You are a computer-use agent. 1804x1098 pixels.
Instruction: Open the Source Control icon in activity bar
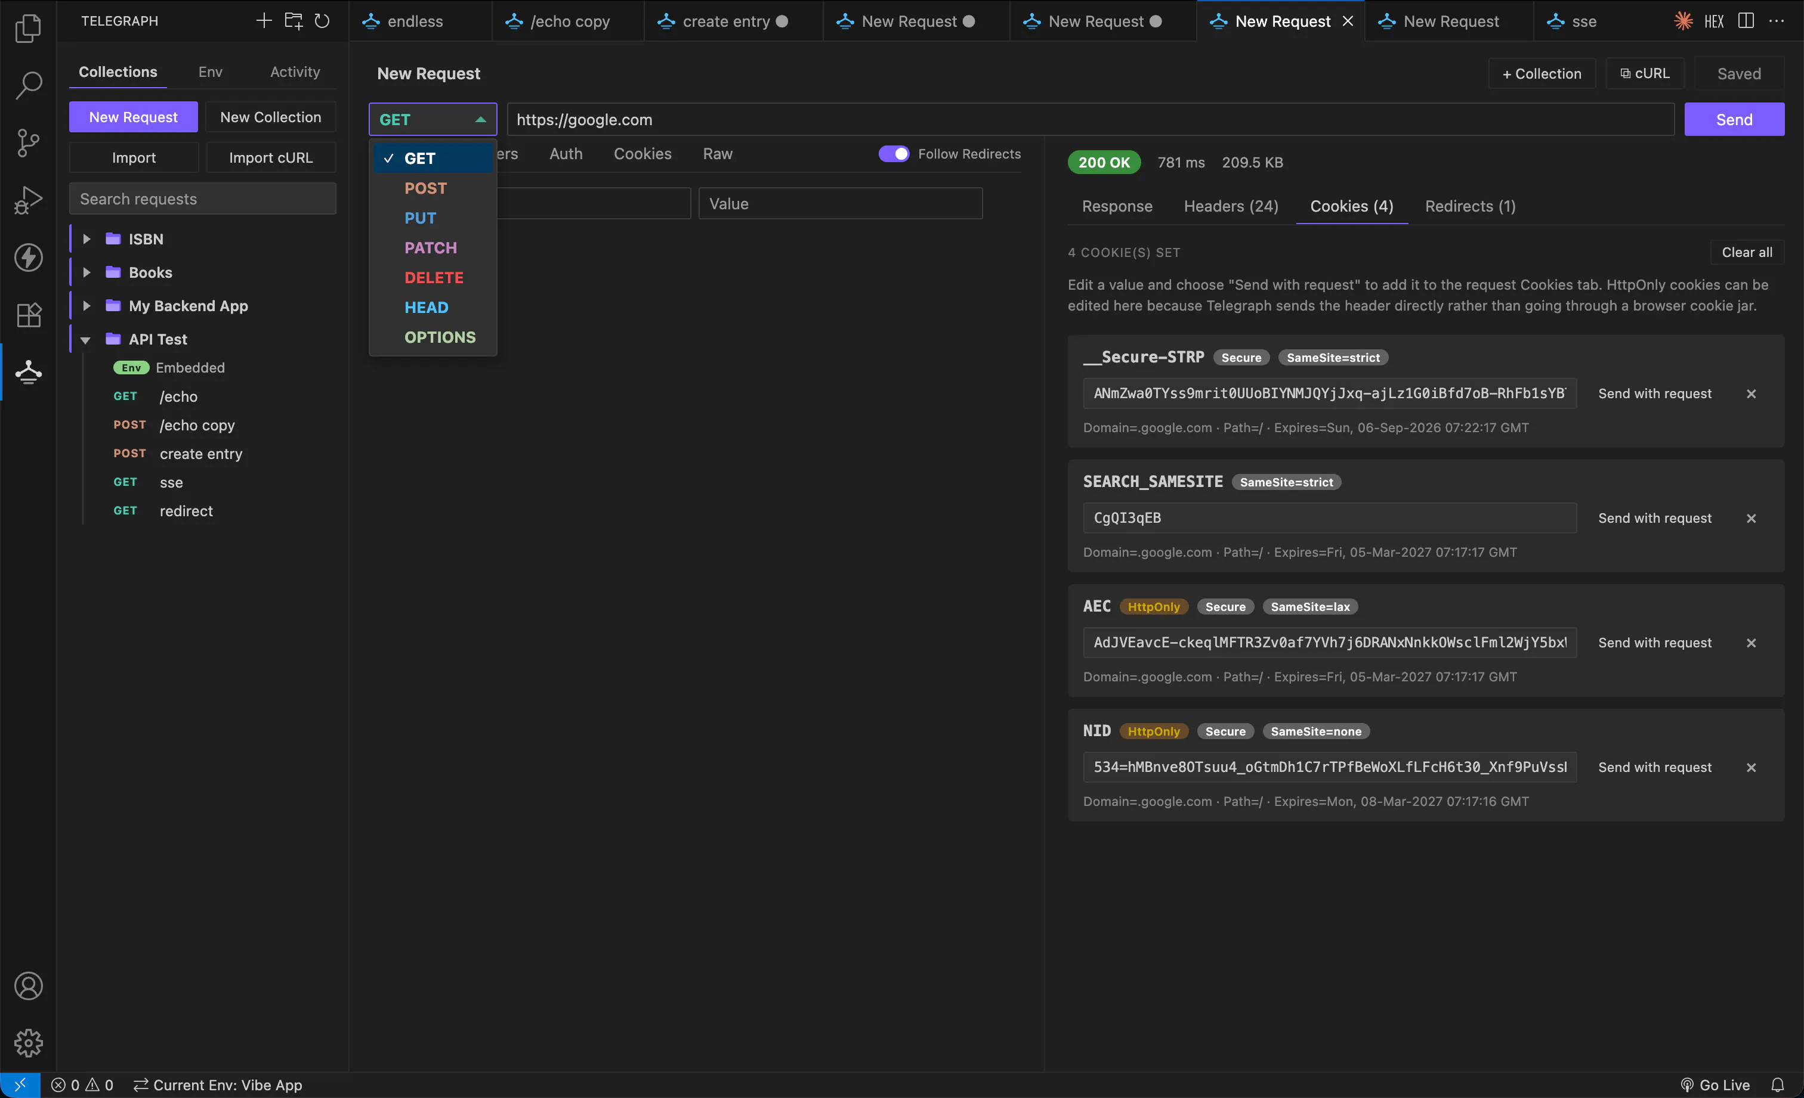pyautogui.click(x=28, y=142)
